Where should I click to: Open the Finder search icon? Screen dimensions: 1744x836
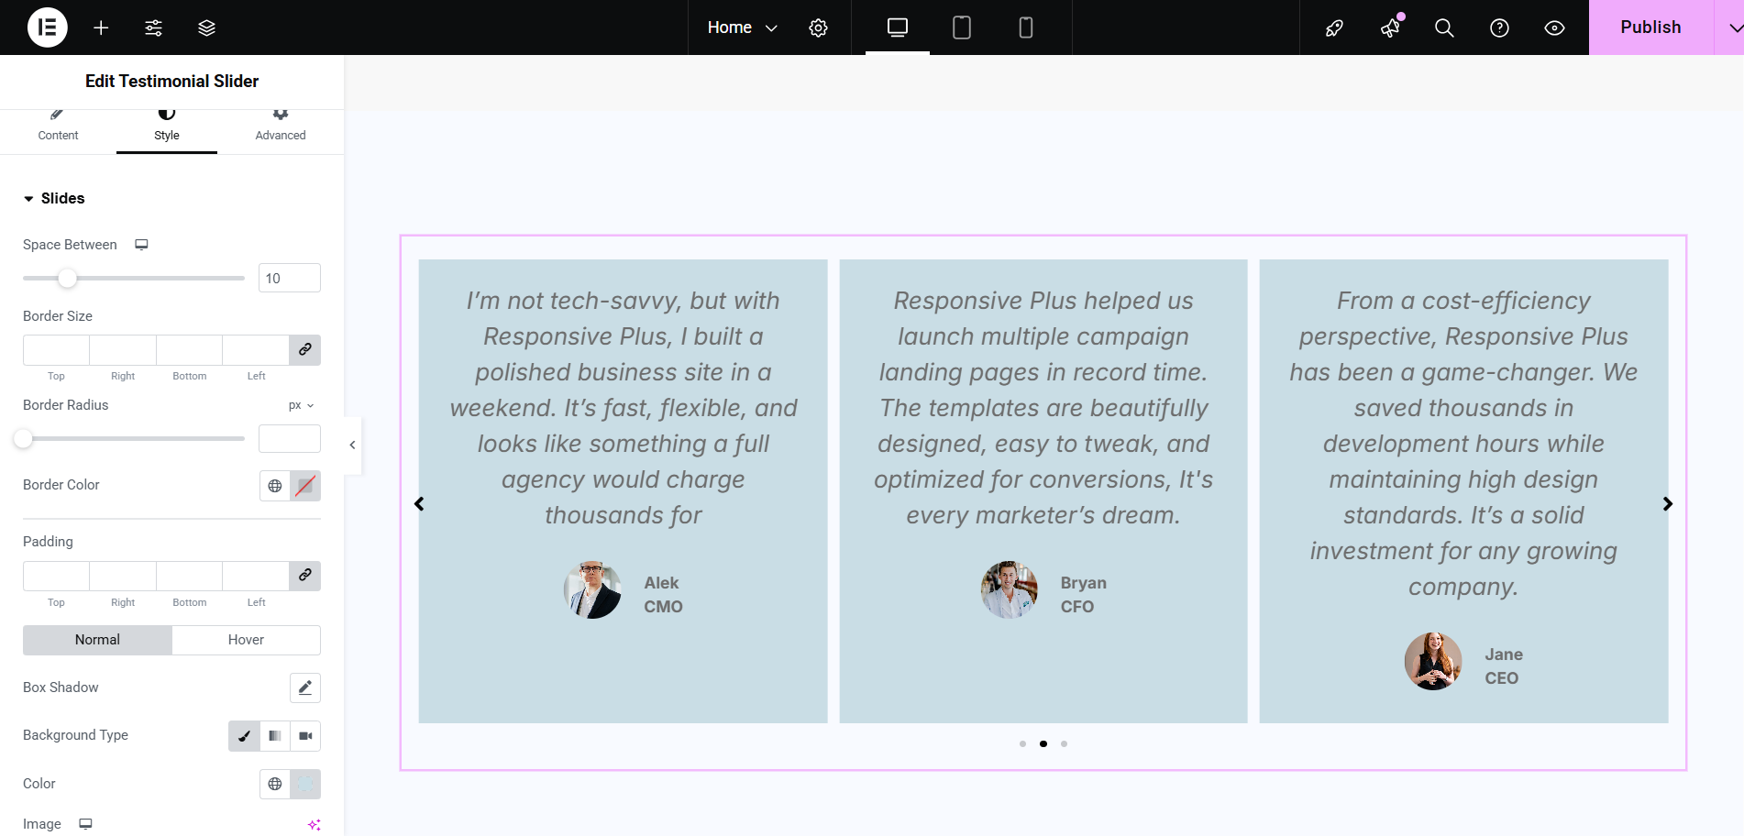(x=1444, y=27)
